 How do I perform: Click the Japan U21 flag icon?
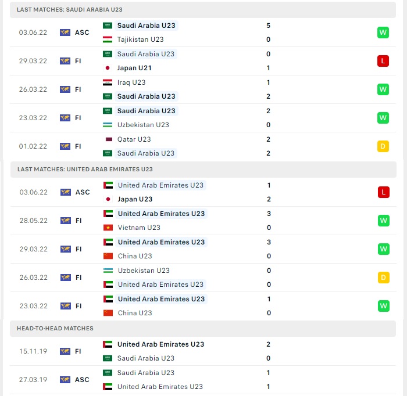tap(108, 68)
